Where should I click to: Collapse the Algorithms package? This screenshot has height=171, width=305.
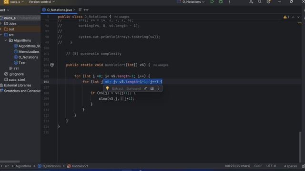[6, 40]
